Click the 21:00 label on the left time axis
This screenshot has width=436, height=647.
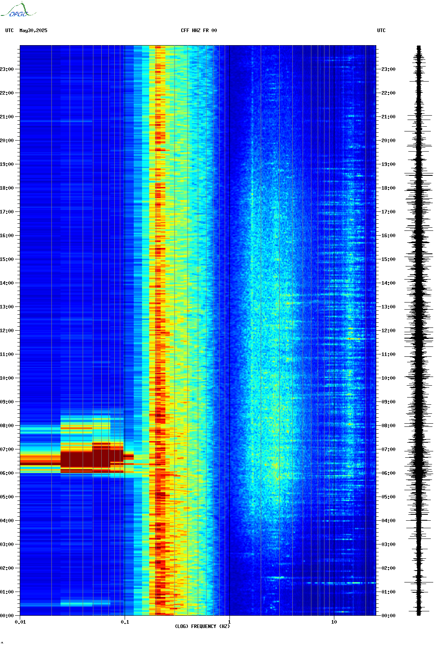[x=7, y=117]
